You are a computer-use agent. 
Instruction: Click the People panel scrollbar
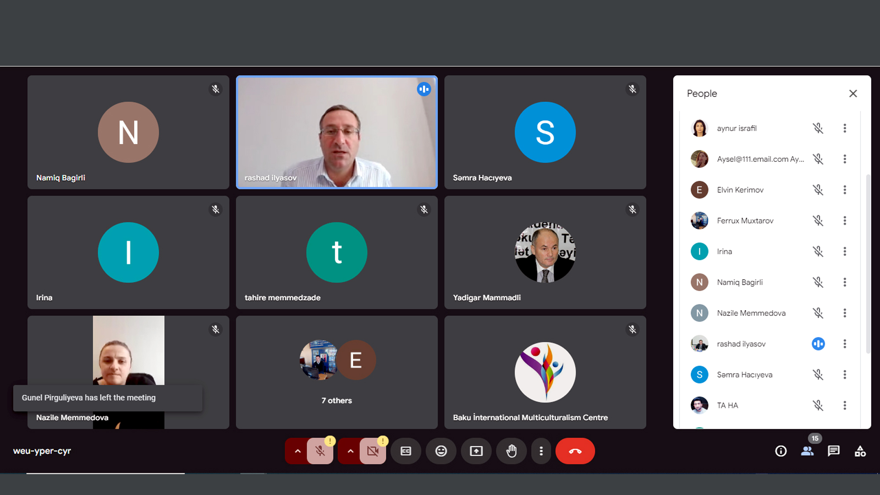(x=868, y=264)
